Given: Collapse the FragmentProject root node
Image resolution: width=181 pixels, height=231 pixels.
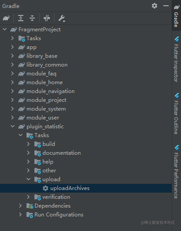Looking at the screenshot, I should click(x=5, y=30).
